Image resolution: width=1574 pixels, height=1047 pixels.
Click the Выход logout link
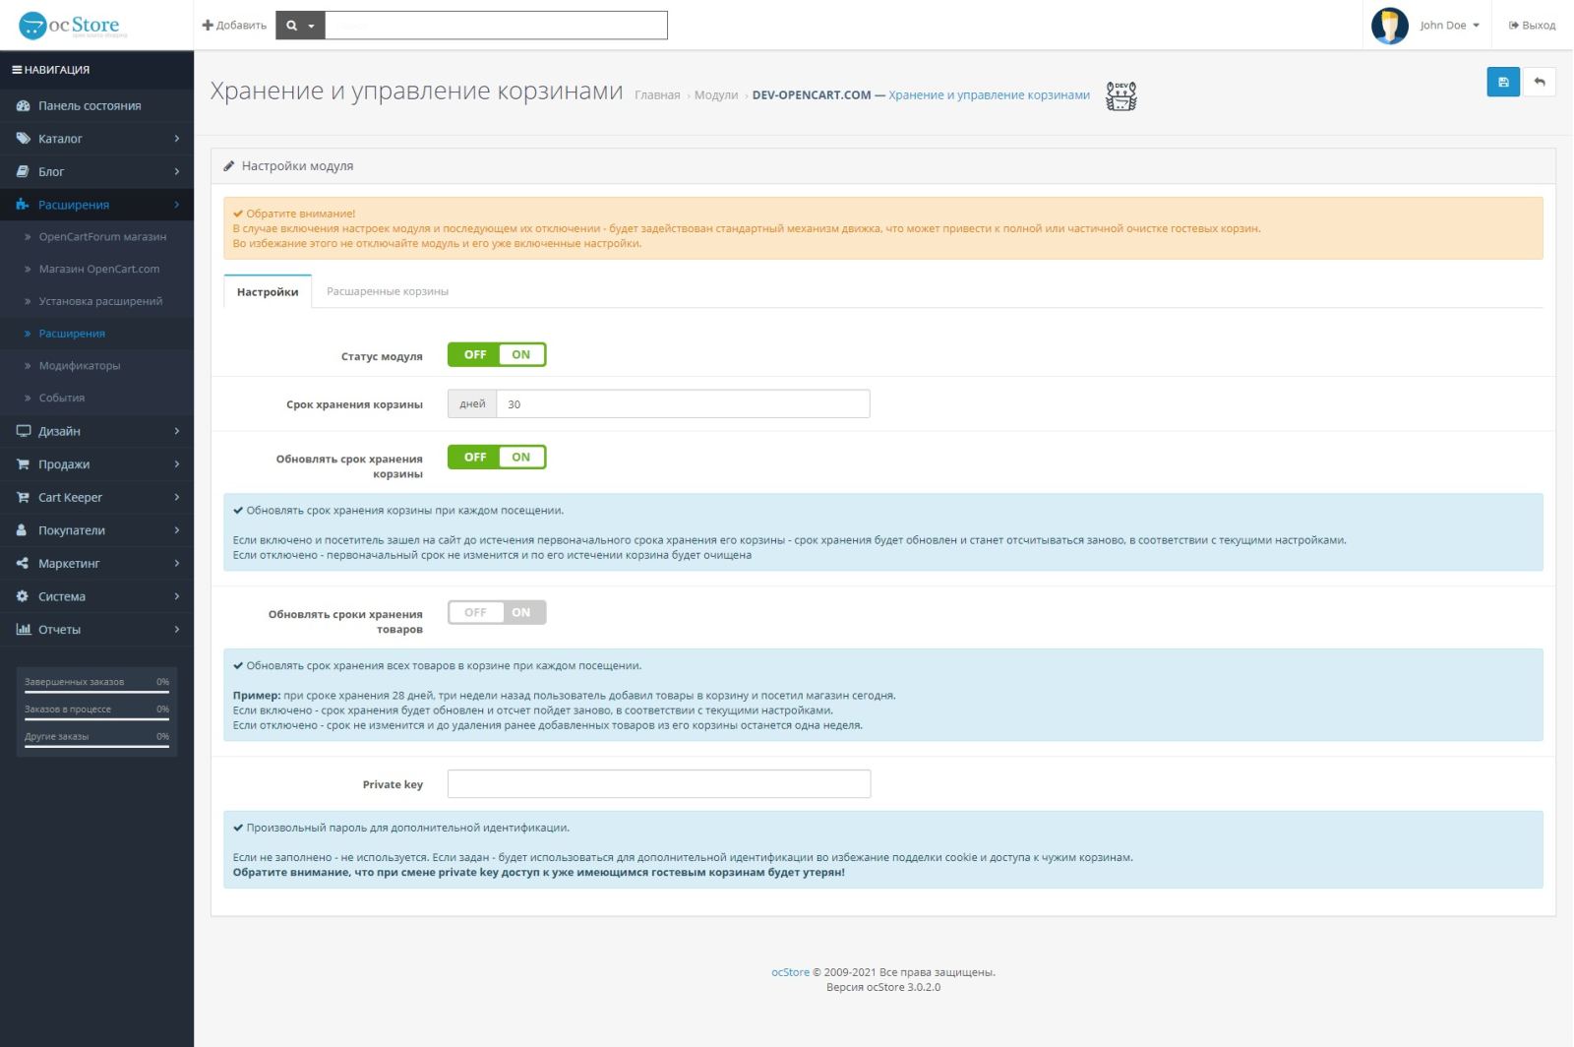(x=1532, y=26)
